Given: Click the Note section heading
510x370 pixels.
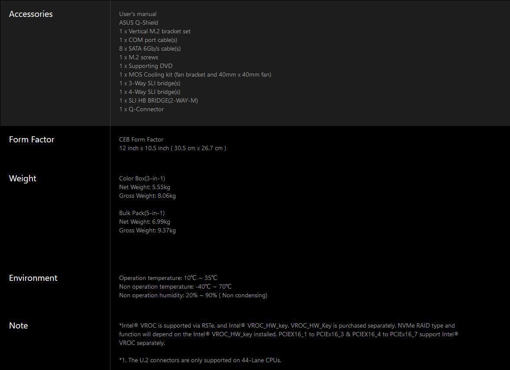Looking at the screenshot, I should coord(19,325).
